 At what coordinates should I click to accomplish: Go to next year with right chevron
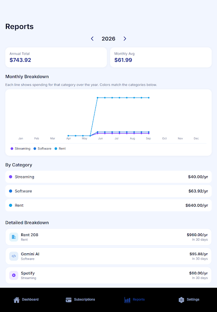point(125,38)
